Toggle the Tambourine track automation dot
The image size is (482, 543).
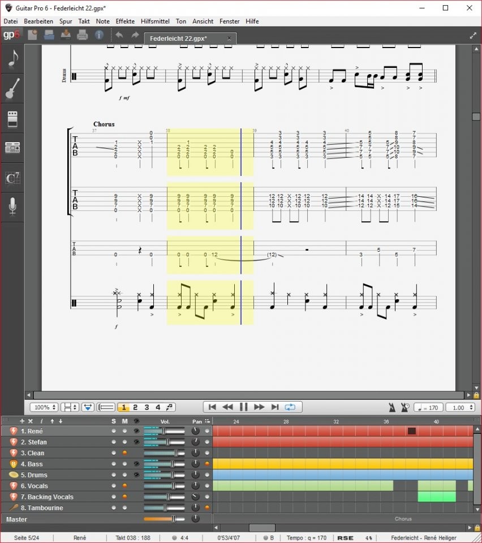point(207,508)
